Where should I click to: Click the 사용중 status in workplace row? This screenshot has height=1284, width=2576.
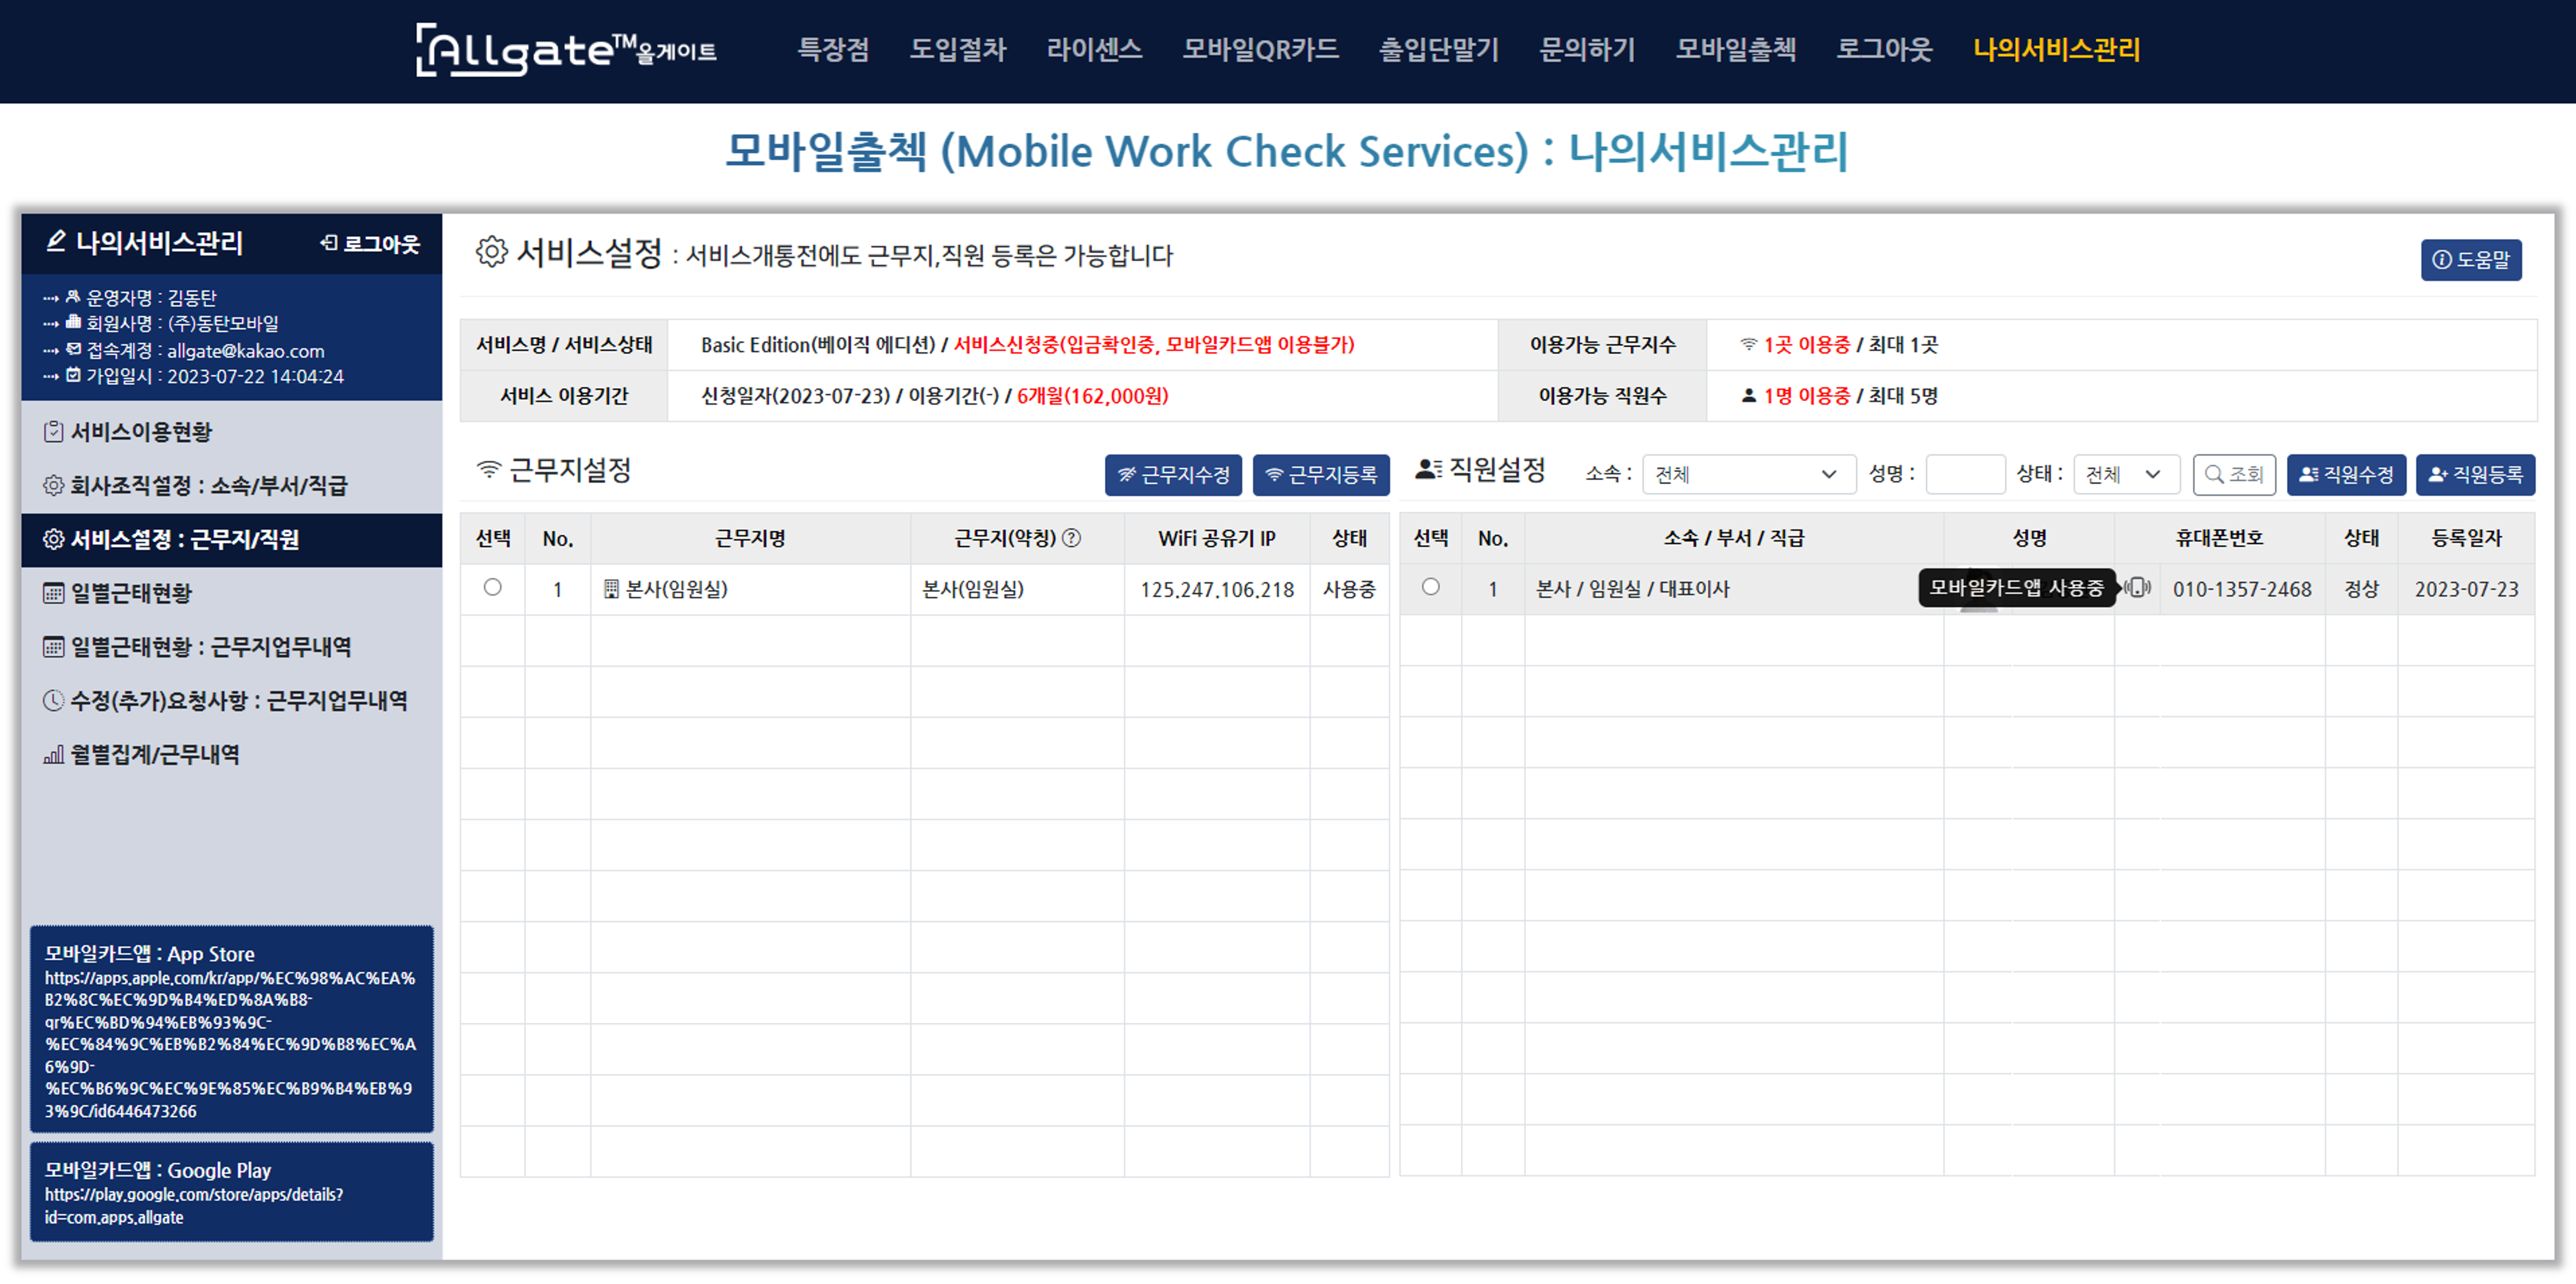(1349, 590)
